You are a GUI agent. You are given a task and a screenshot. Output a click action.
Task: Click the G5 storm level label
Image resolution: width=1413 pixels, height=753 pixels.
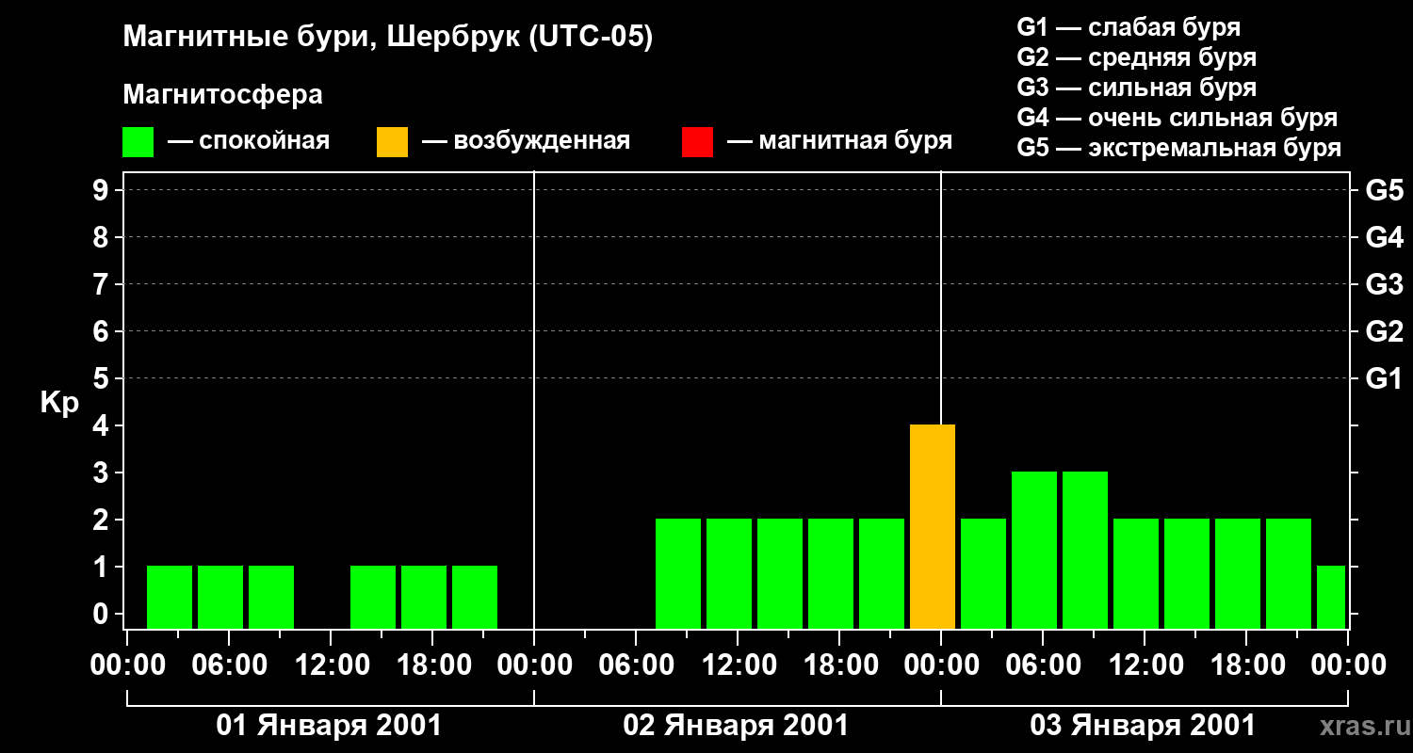[x=1384, y=190]
